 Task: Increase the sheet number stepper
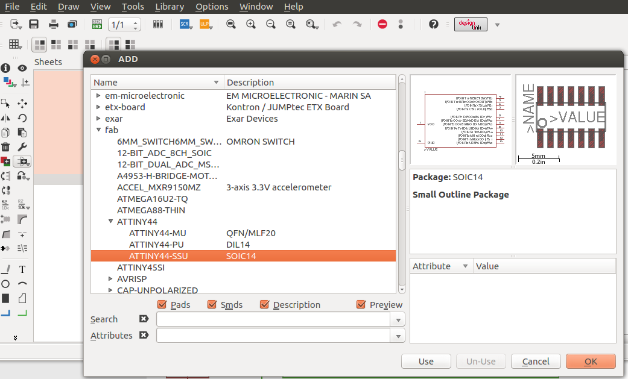135,22
